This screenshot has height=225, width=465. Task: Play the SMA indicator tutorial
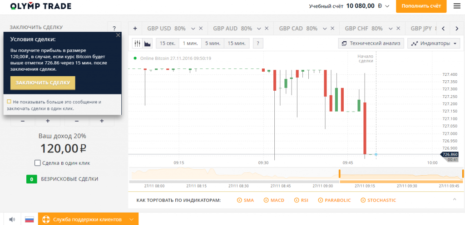pyautogui.click(x=246, y=200)
